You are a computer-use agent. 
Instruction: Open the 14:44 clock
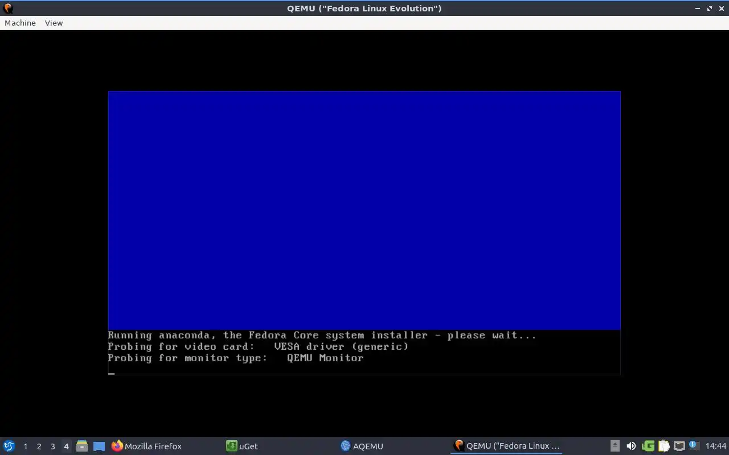716,446
